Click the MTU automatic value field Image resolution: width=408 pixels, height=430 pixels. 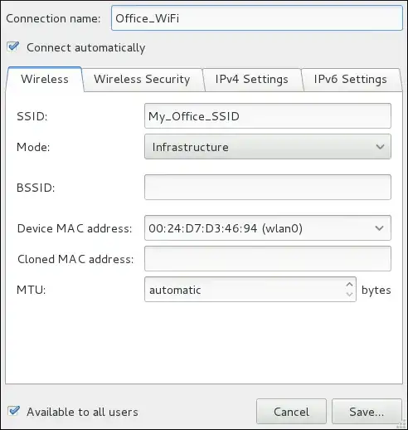(x=245, y=290)
